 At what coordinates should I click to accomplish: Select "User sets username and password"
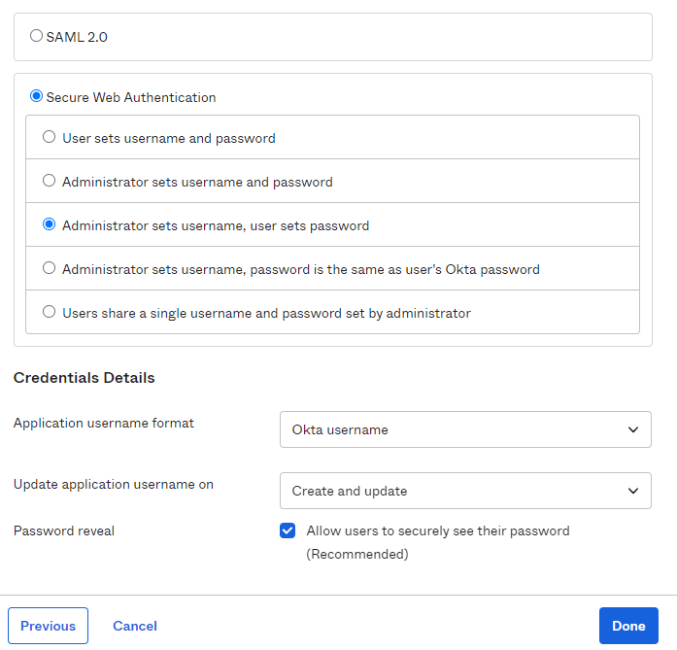point(50,138)
